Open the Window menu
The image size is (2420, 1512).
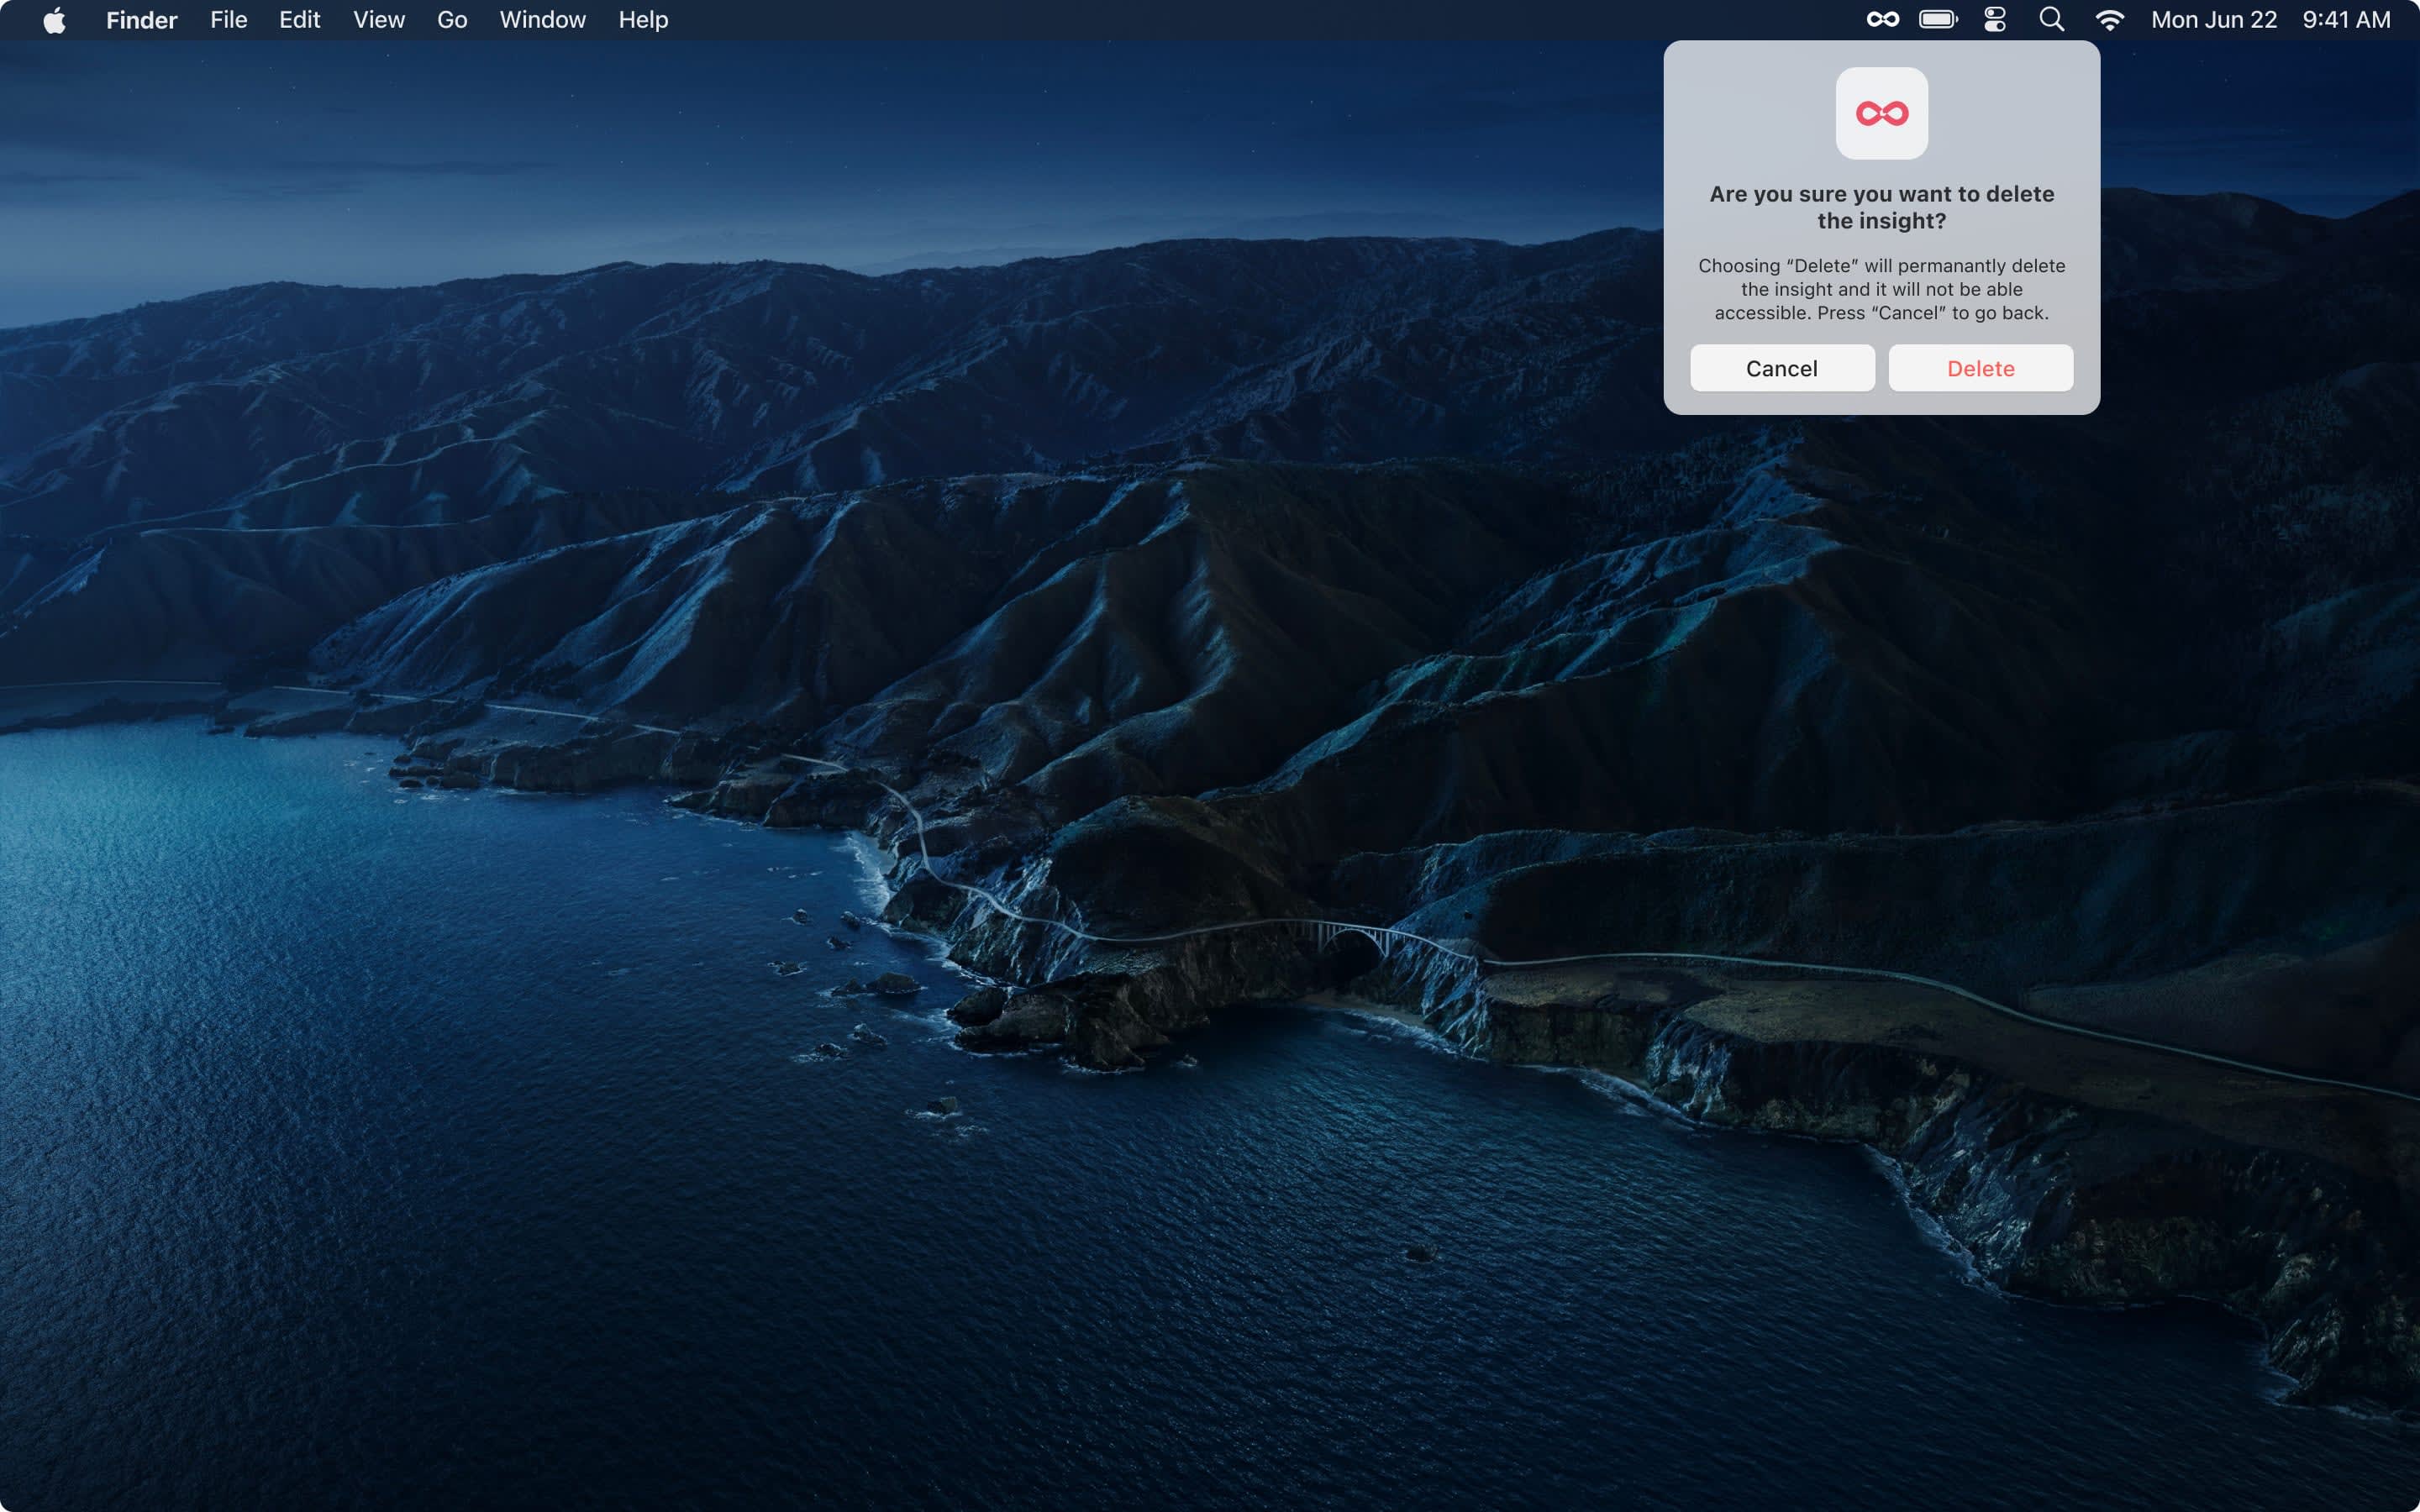(543, 20)
